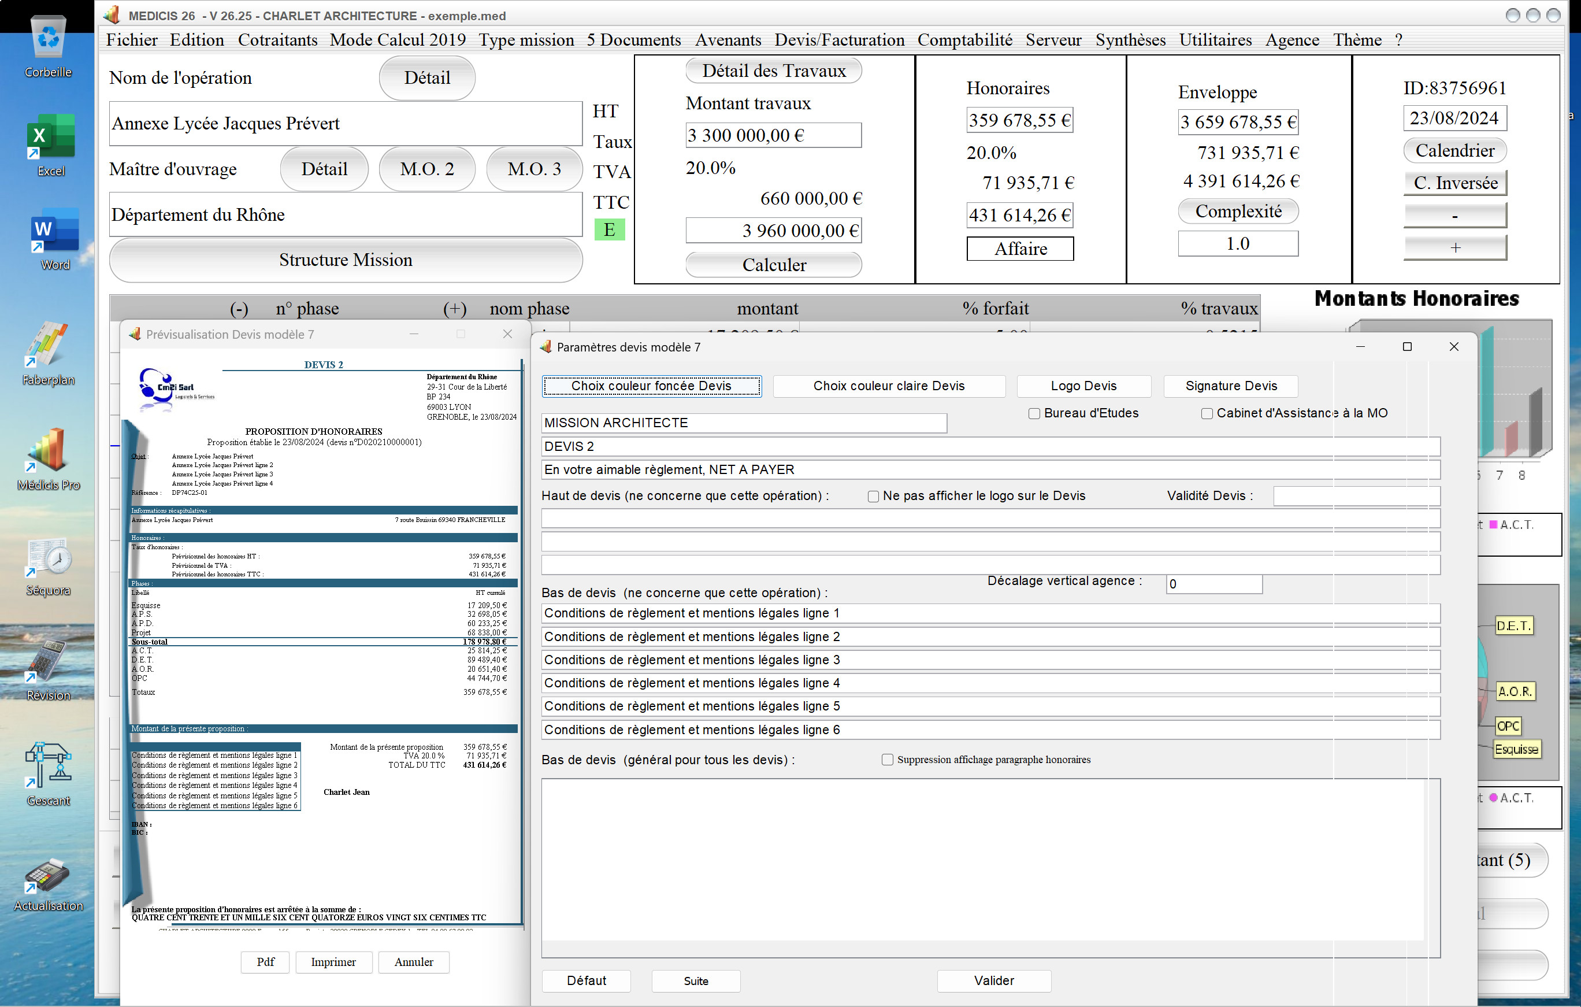
Task: Click the Logo Devis button
Action: 1083,386
